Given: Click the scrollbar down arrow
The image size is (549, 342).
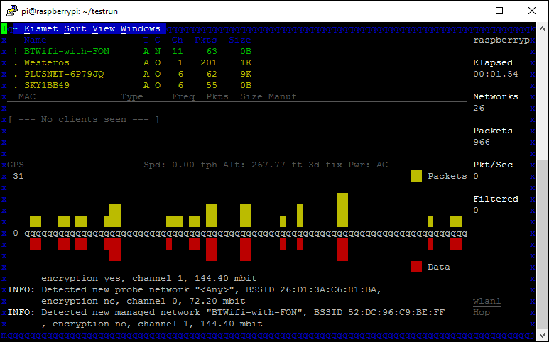Looking at the screenshot, I should (542, 335).
